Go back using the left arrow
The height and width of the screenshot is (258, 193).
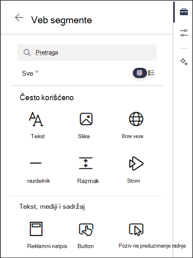click(19, 18)
